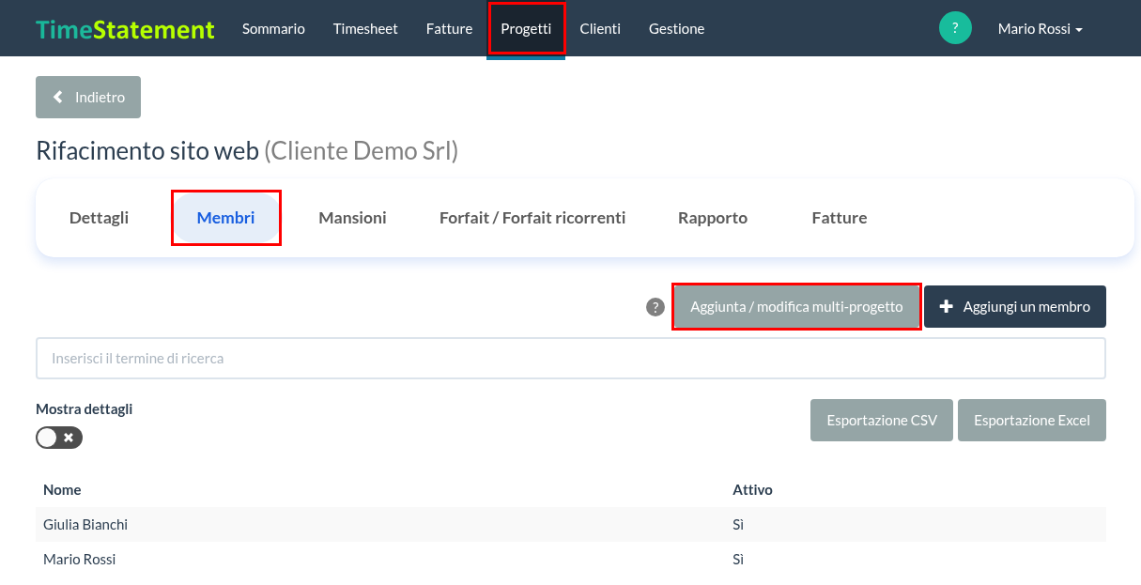This screenshot has height=585, width=1141.
Task: Click the Nome column header
Action: point(62,490)
